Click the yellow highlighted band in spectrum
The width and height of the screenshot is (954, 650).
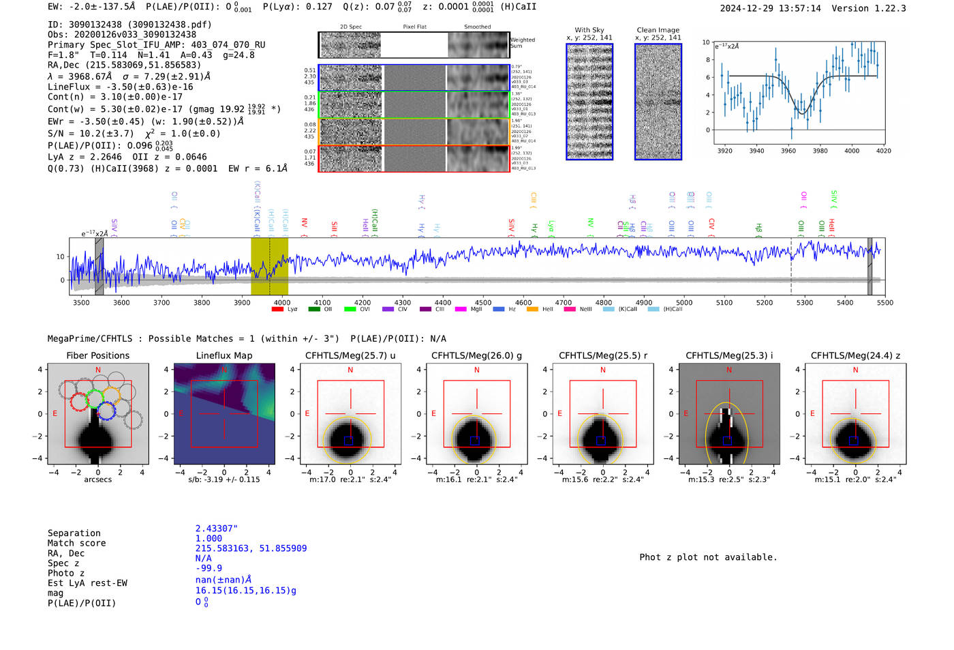tap(269, 266)
